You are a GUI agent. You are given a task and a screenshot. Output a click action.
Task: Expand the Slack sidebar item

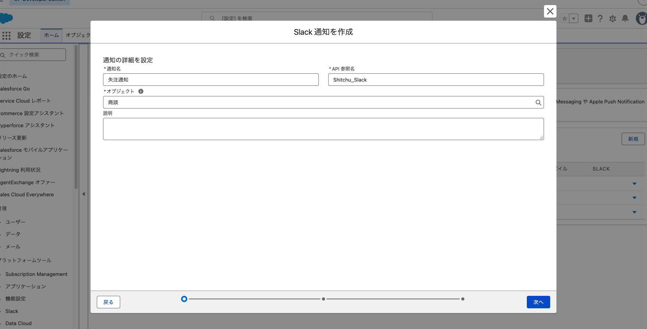click(x=12, y=311)
